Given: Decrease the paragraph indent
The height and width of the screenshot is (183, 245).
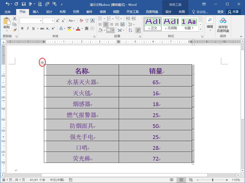Looking at the screenshot, I should [128, 19].
